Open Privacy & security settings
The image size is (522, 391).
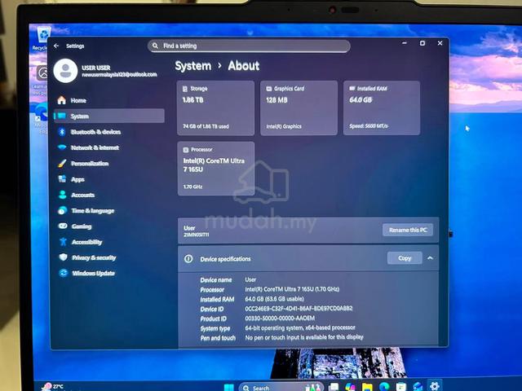pyautogui.click(x=108, y=257)
